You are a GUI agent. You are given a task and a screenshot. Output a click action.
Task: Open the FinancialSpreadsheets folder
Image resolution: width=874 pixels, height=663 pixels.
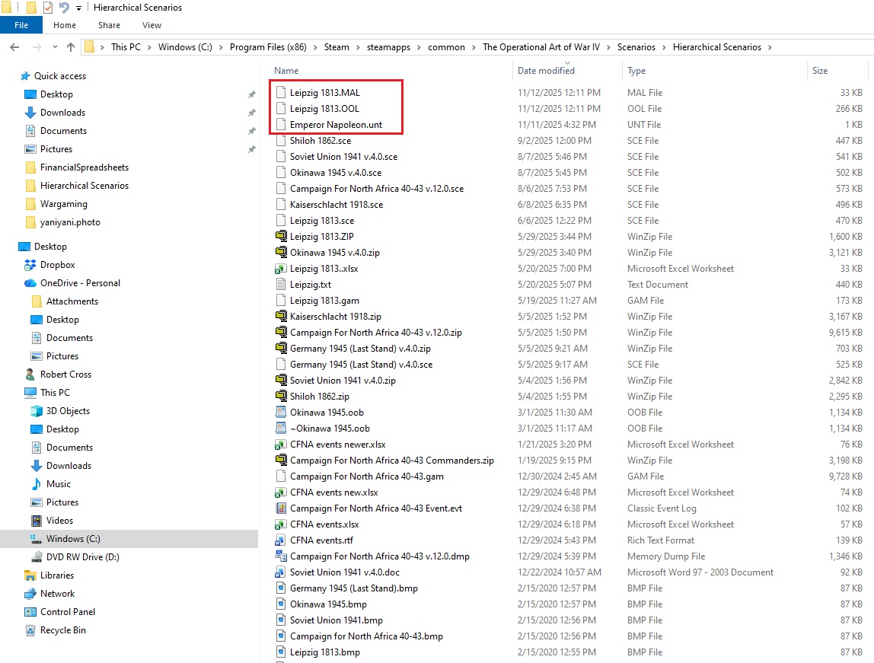[x=85, y=167]
